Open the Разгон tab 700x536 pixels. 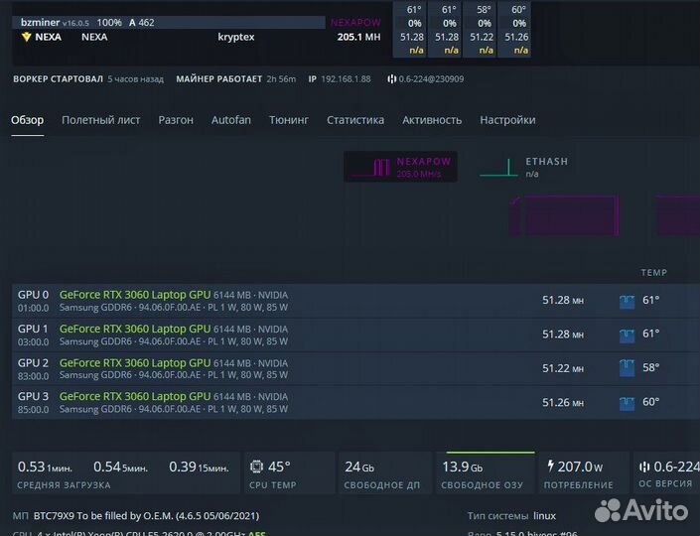[176, 120]
